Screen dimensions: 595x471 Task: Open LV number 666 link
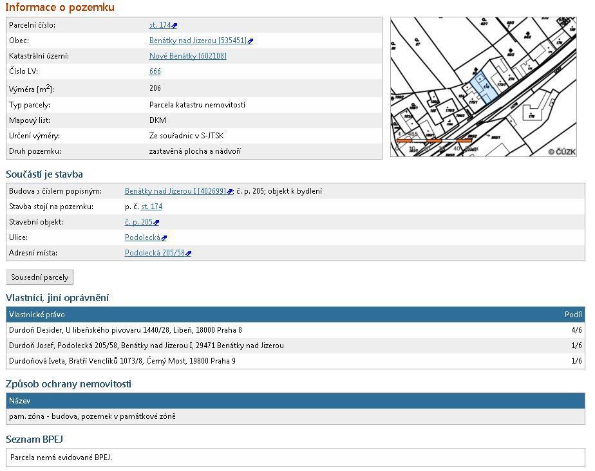155,71
